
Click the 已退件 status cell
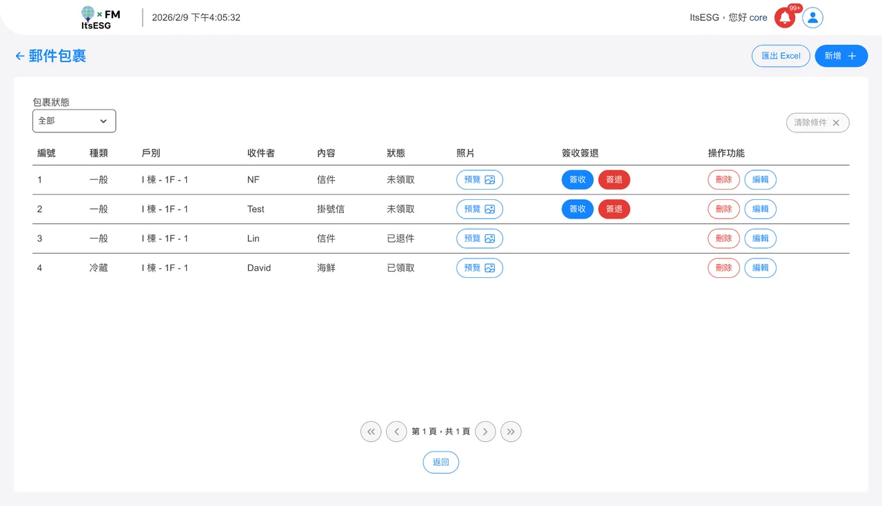click(401, 239)
